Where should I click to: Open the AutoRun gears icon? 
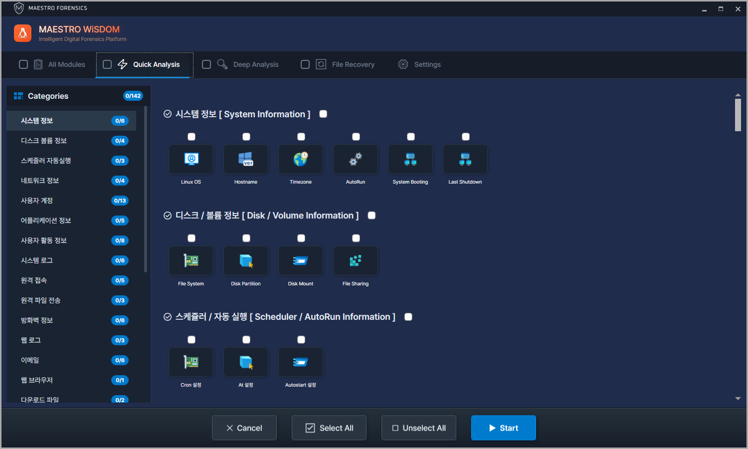click(356, 160)
